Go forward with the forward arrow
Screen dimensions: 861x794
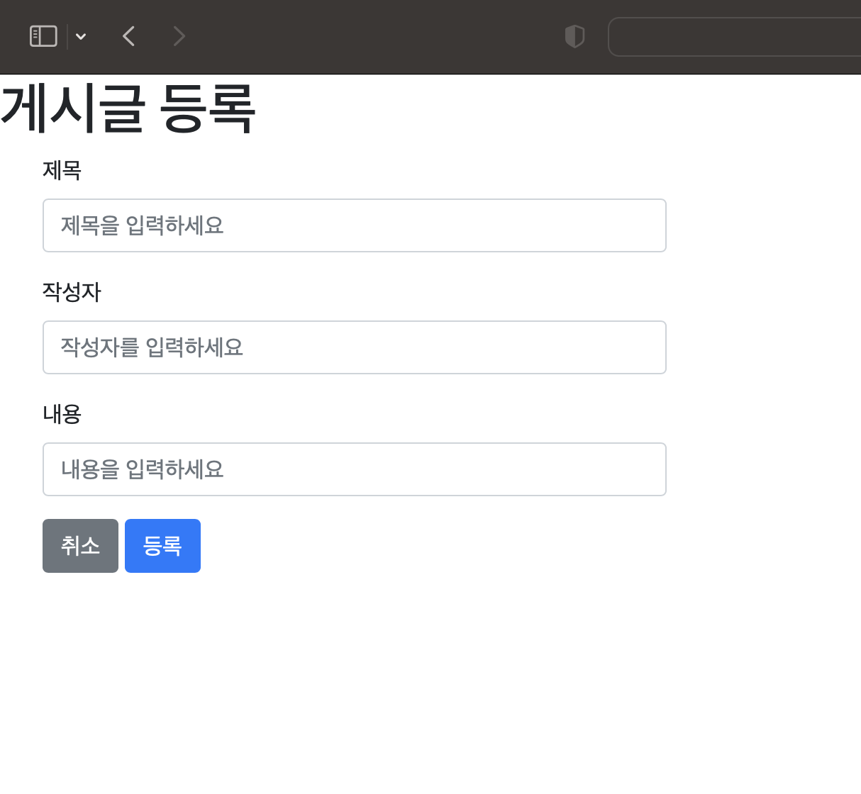tap(179, 36)
